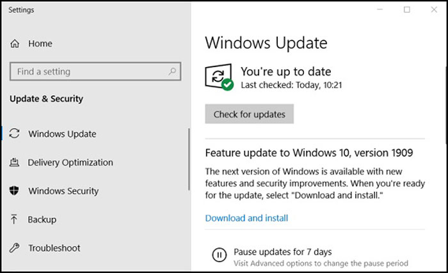
Task: Click the Find a setting search field
Action: coord(95,72)
